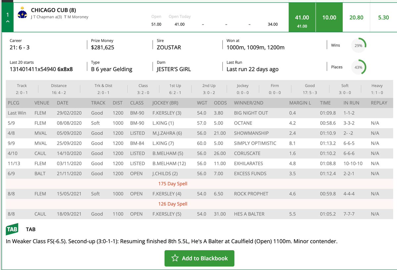Click sire name ZOUSTAR
This screenshot has width=397, height=270.
pos(169,47)
